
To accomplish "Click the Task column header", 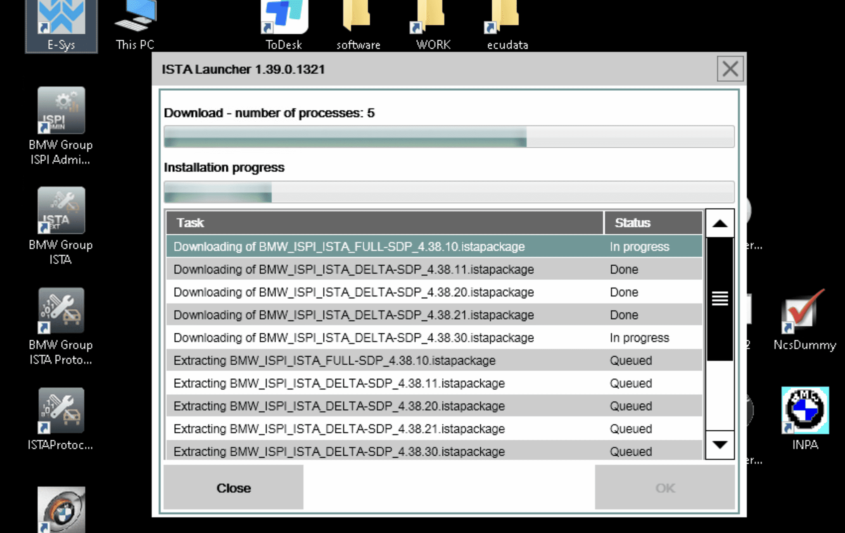I will click(385, 223).
